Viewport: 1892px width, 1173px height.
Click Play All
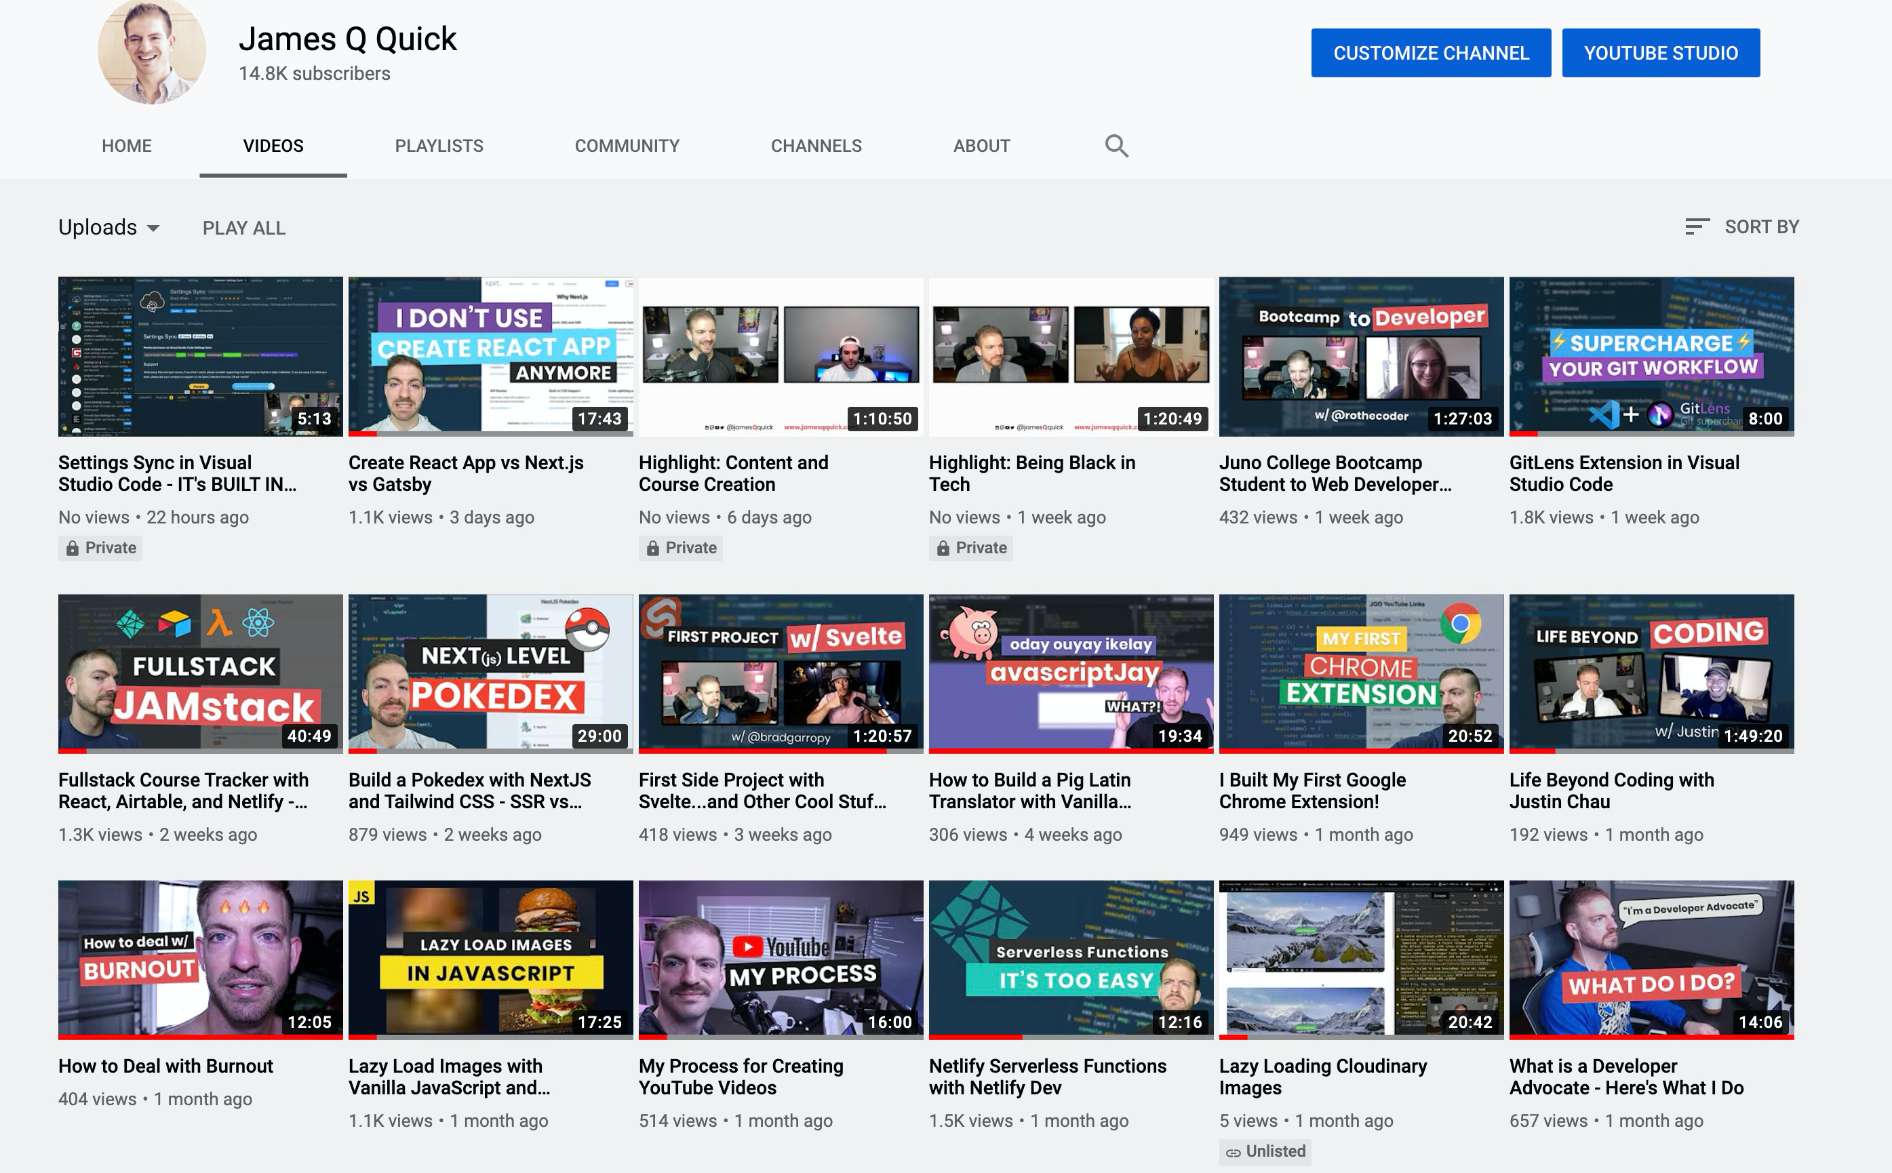[243, 228]
